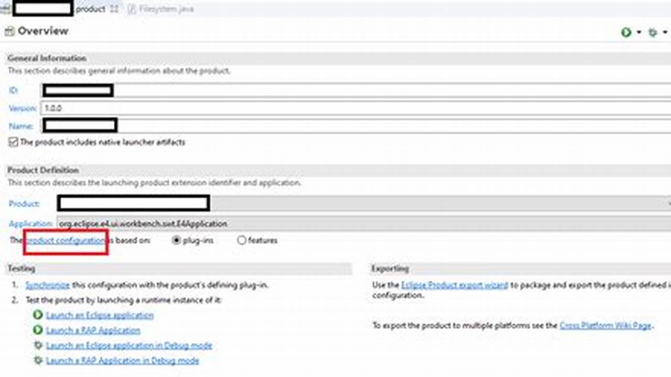This screenshot has width=671, height=377.
Task: Select the plug-ins radio button
Action: click(x=176, y=240)
